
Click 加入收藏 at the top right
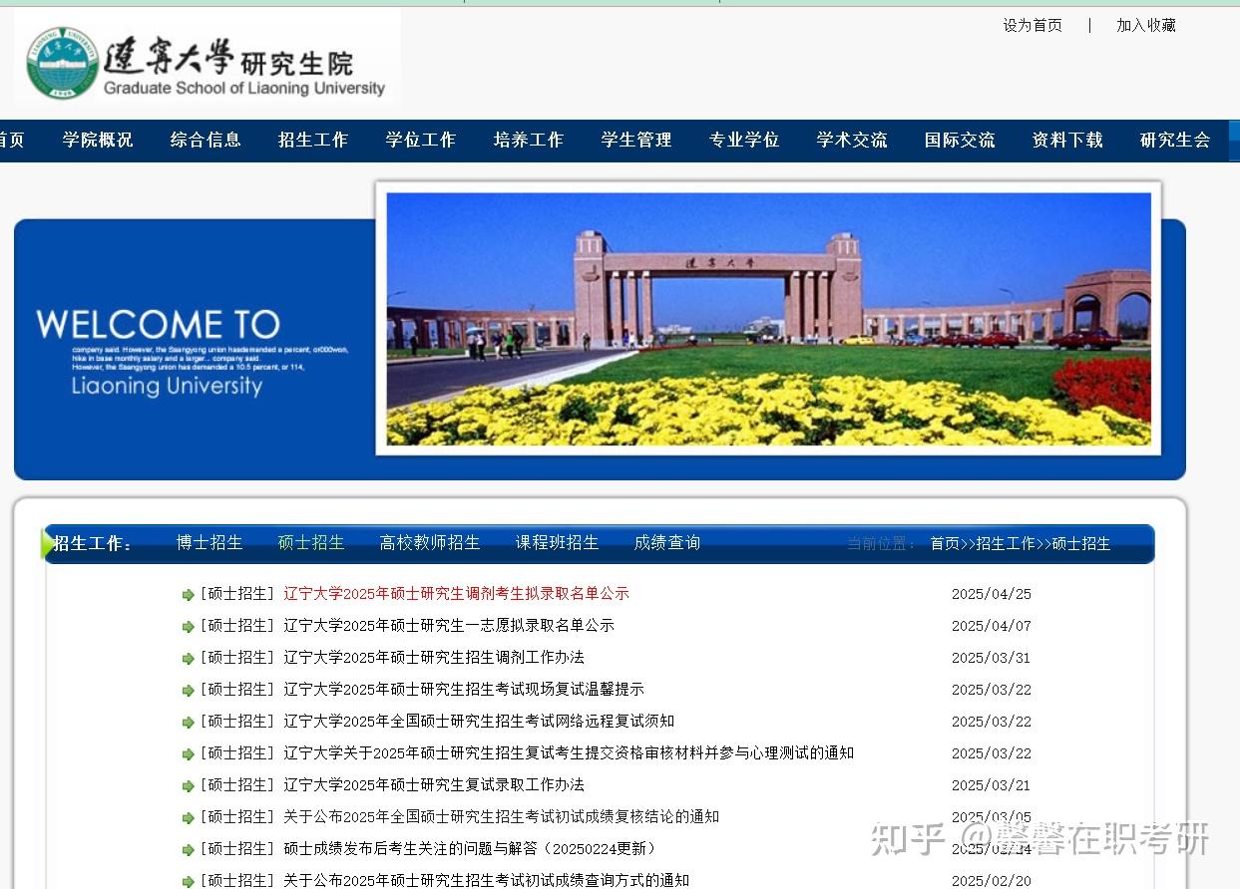[1146, 26]
